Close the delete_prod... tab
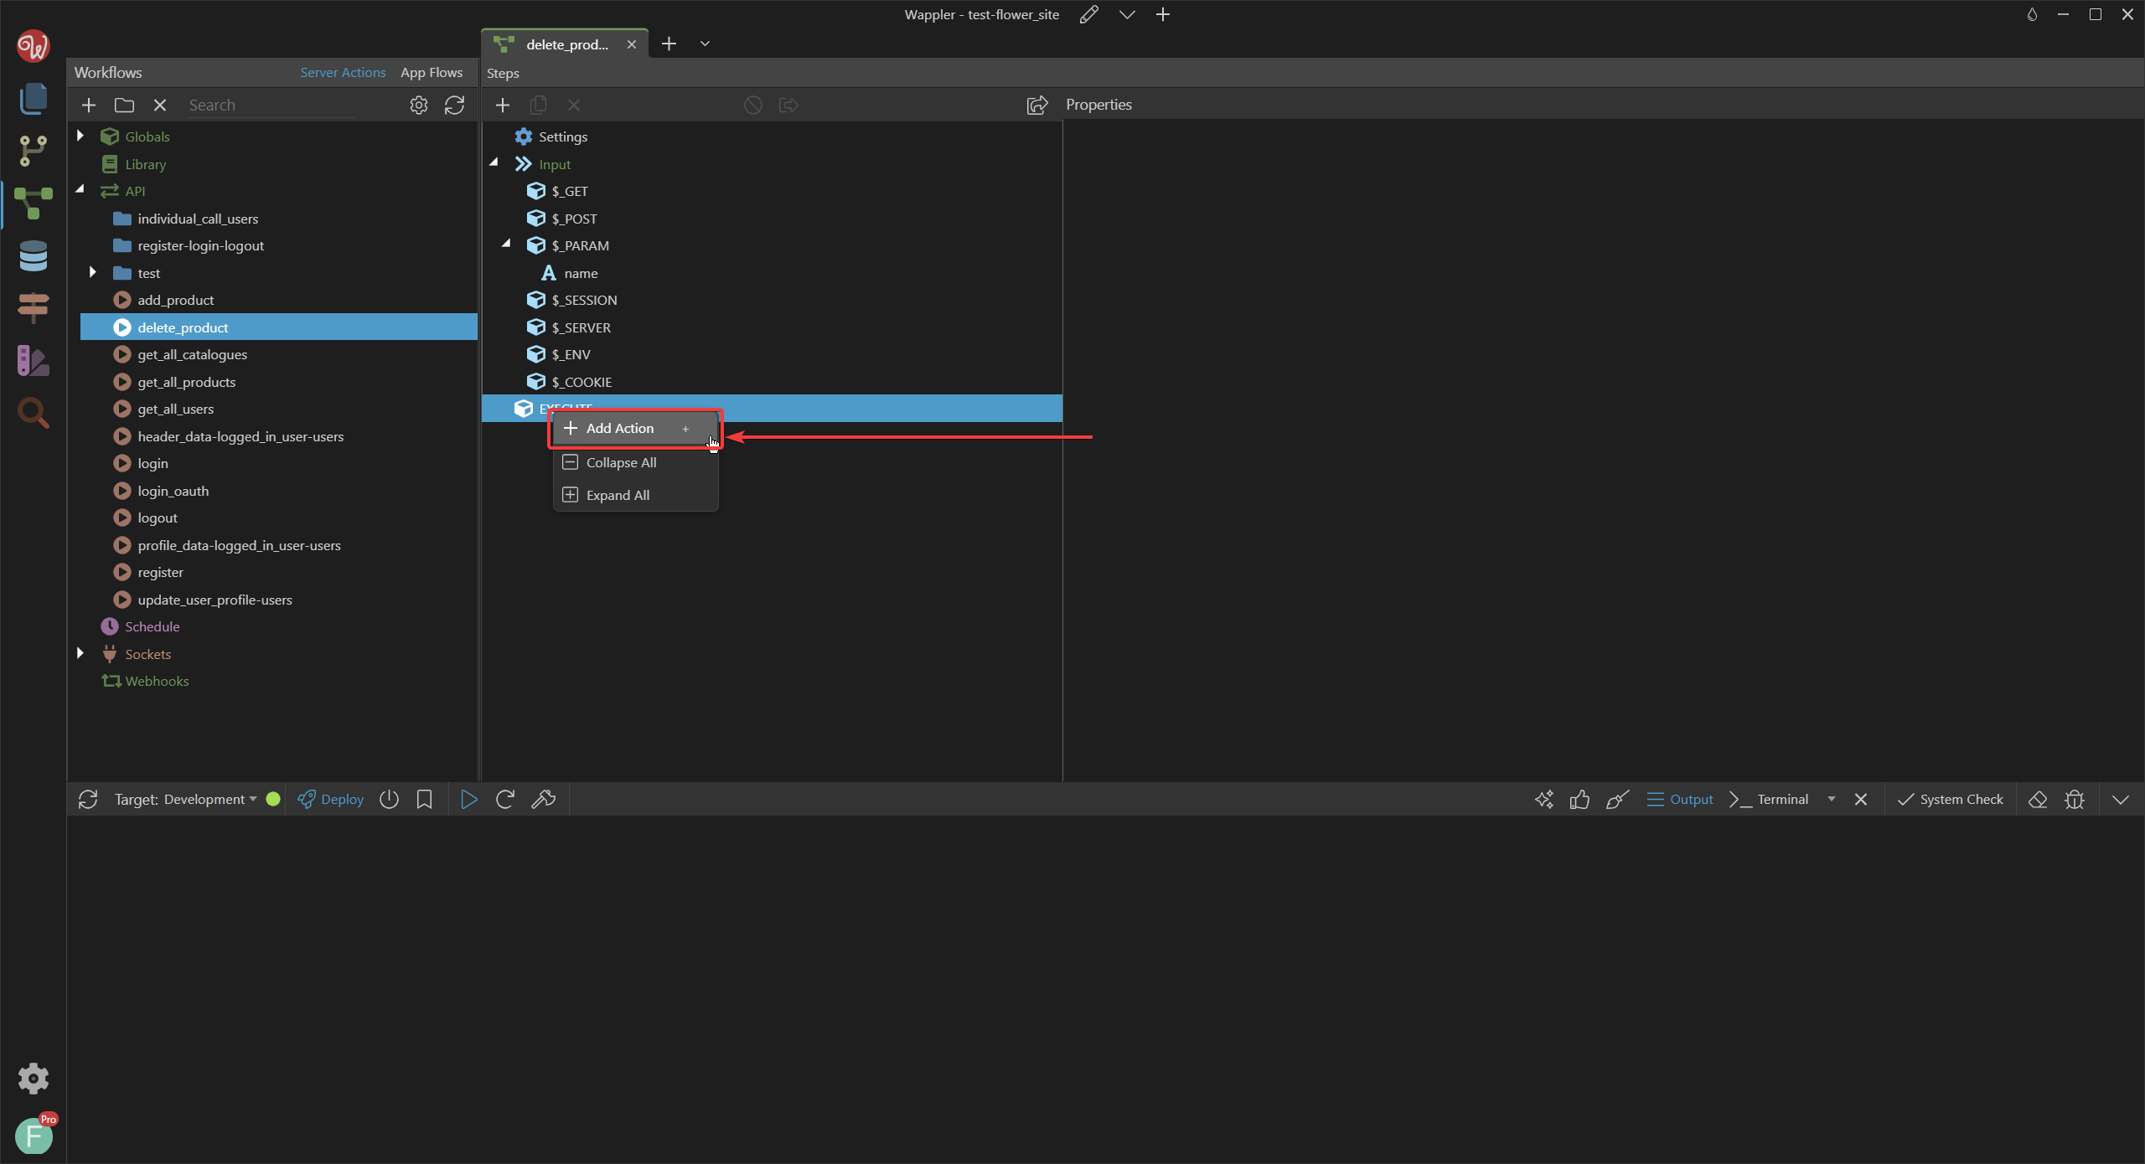Viewport: 2145px width, 1164px height. [632, 44]
